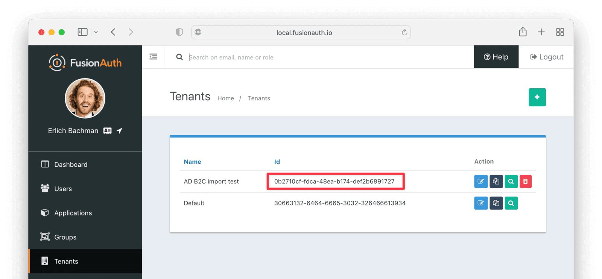This screenshot has width=602, height=279.
Task: Duplicate the AD B2C import test tenant
Action: point(496,181)
